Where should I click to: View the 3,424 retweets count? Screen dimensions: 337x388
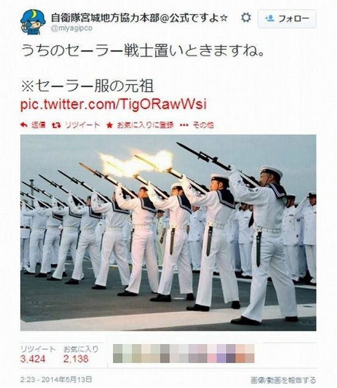tap(33, 359)
